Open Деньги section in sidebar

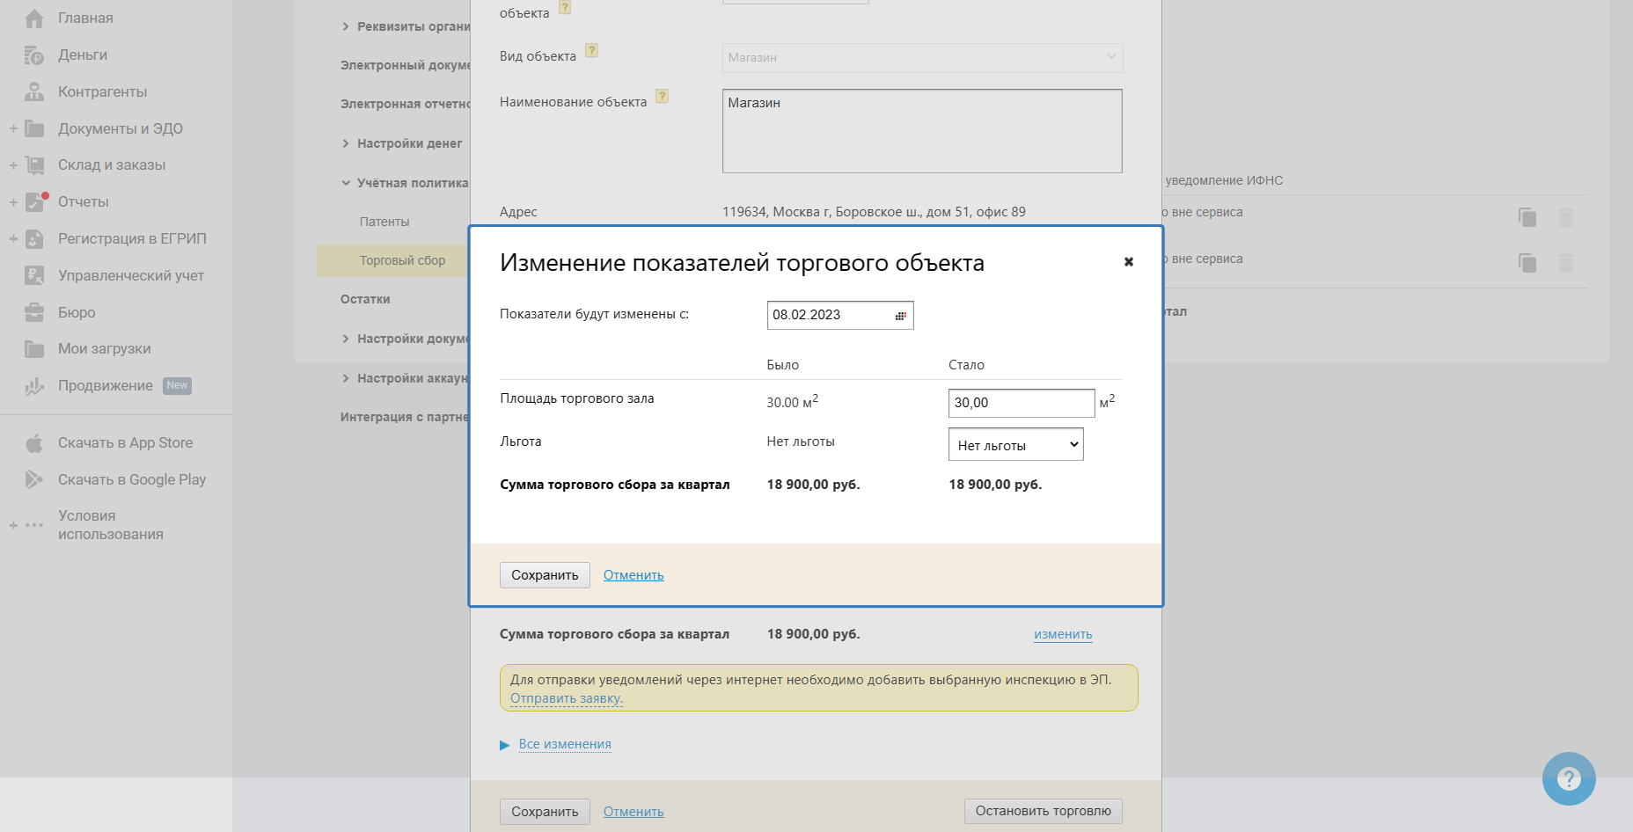coord(83,55)
